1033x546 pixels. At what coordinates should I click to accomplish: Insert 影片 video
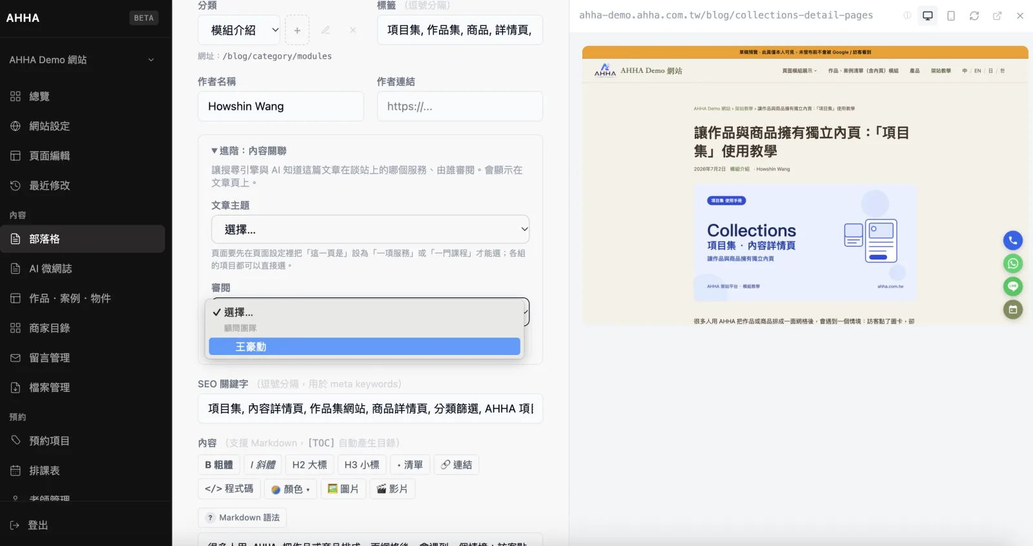point(392,489)
